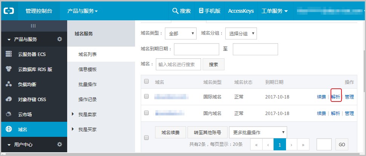This screenshot has height=156, width=366.
Task: Select 信息模板 in the domain services menu
Action: 88,70
